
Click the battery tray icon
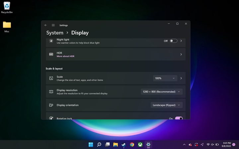pyautogui.click(x=217, y=144)
